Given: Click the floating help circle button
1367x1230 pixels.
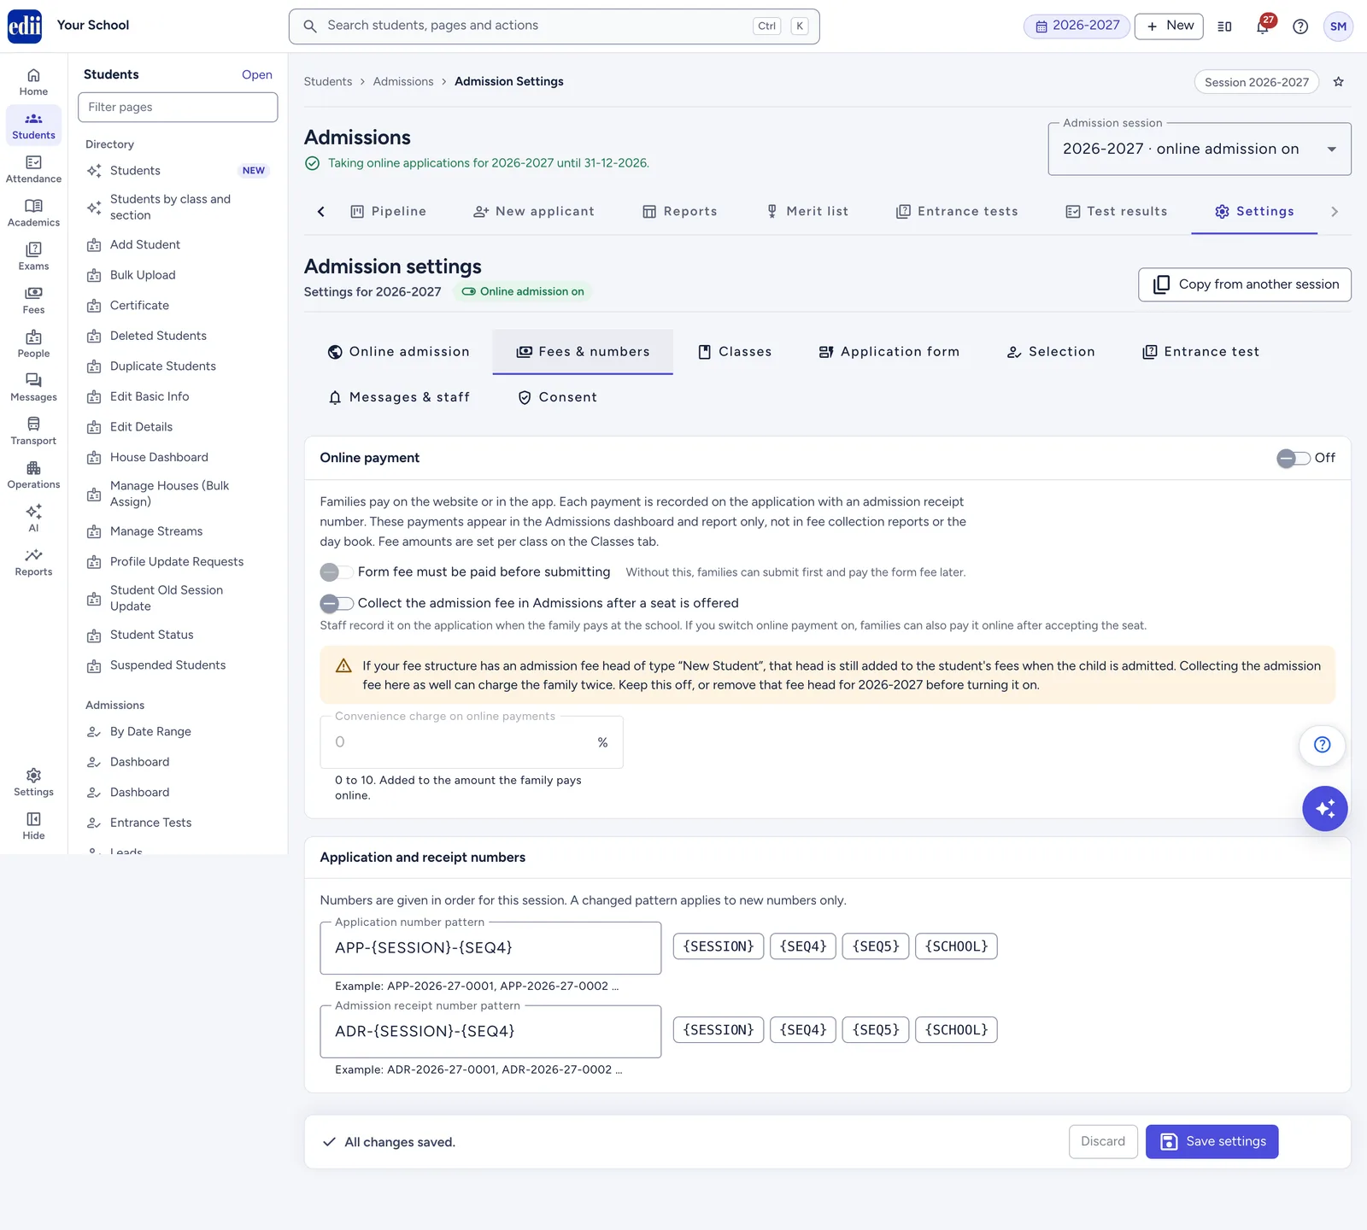Looking at the screenshot, I should 1322,745.
